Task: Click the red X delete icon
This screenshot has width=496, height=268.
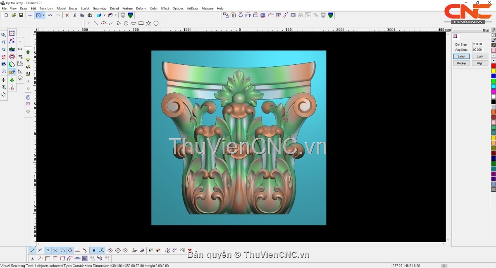Action: 67,15
